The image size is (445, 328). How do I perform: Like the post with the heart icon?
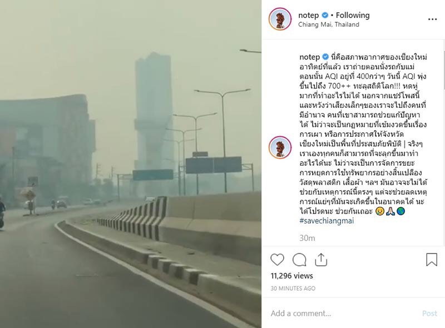pos(277,260)
